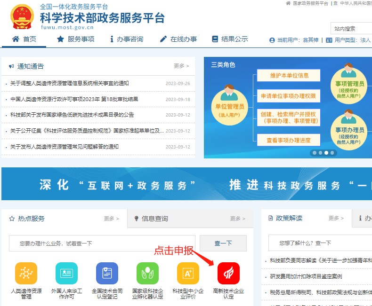Viewport: 372px width, 306px height.
Task: Open 全国技术合同认定登记 icon
Action: pos(107,274)
